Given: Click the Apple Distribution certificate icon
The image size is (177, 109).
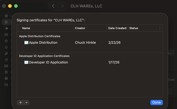Looking at the screenshot, I should [26, 42].
